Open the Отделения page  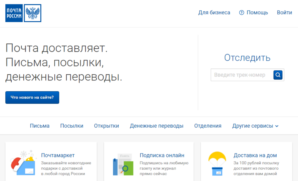point(208,126)
